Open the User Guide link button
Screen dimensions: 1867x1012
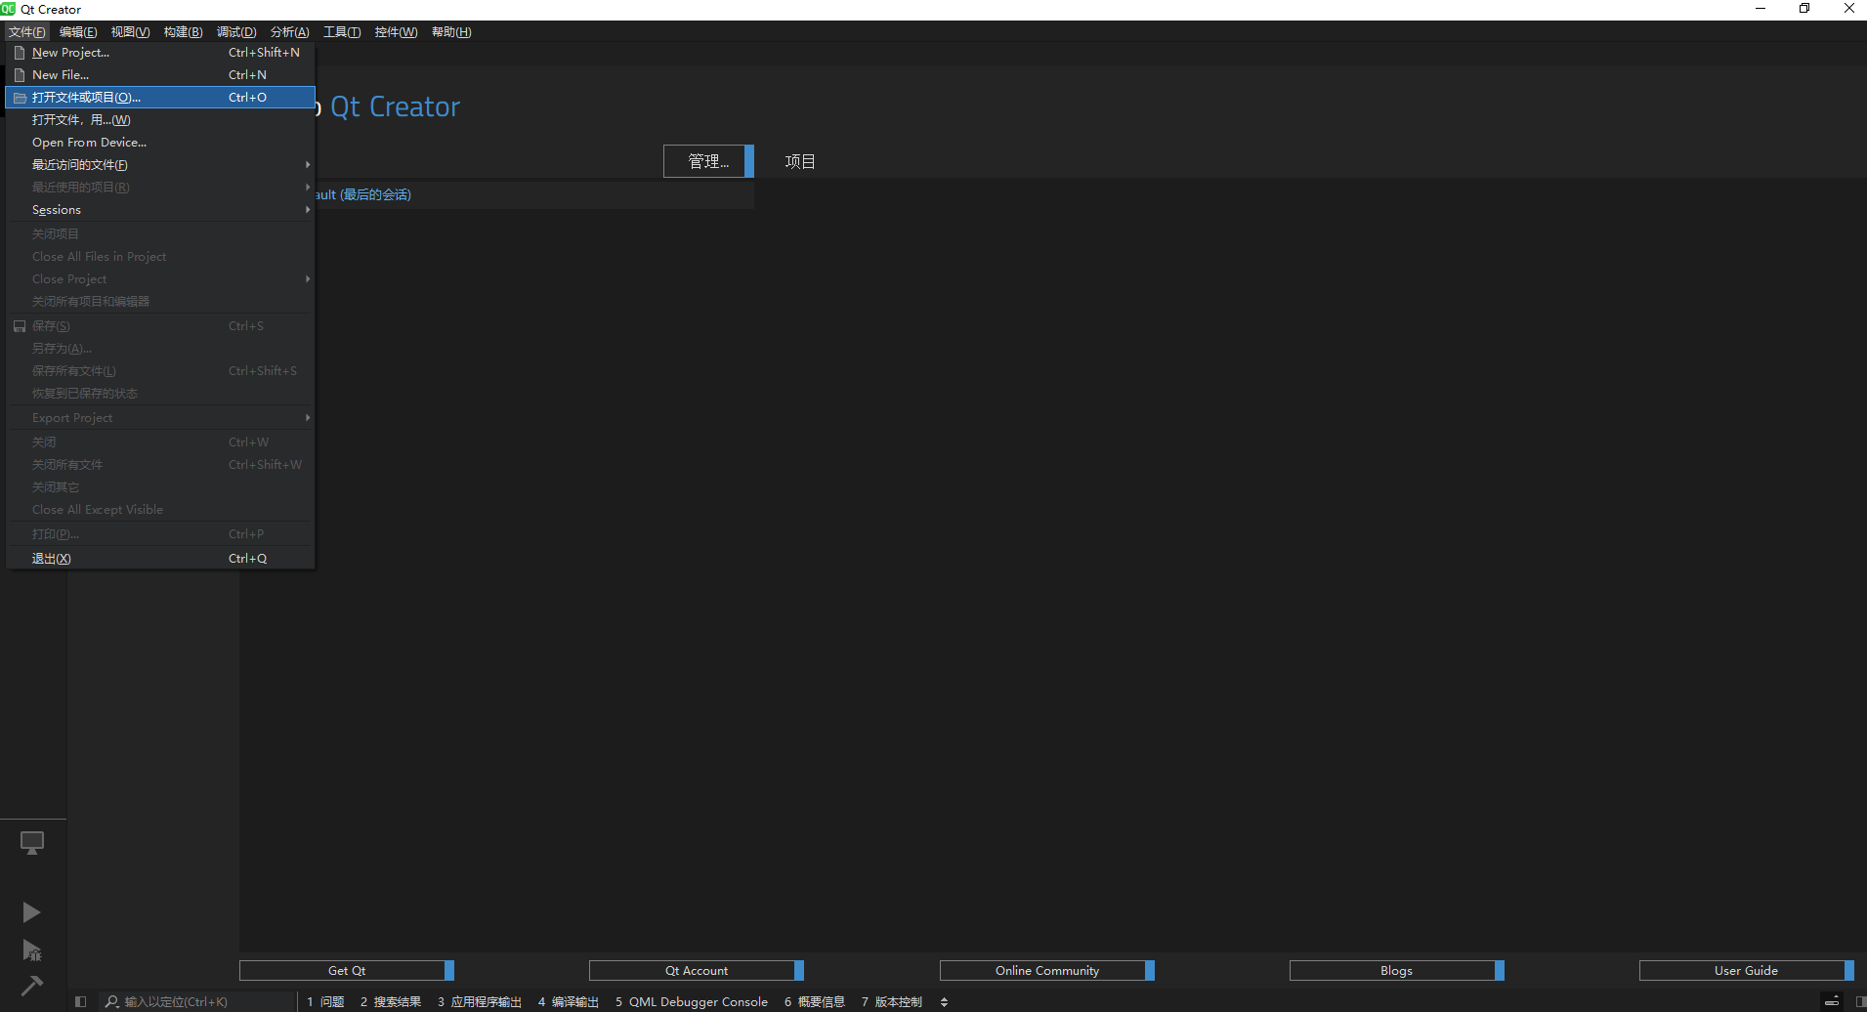[1745, 970]
